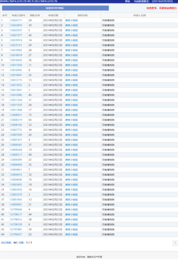Image resolution: width=178 pixels, height=259 pixels.
Task: Select application number 53798517
Action: click(x=16, y=215)
